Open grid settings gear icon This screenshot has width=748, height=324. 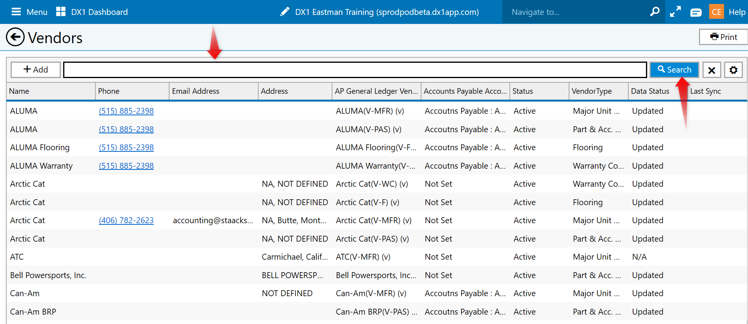click(x=733, y=70)
